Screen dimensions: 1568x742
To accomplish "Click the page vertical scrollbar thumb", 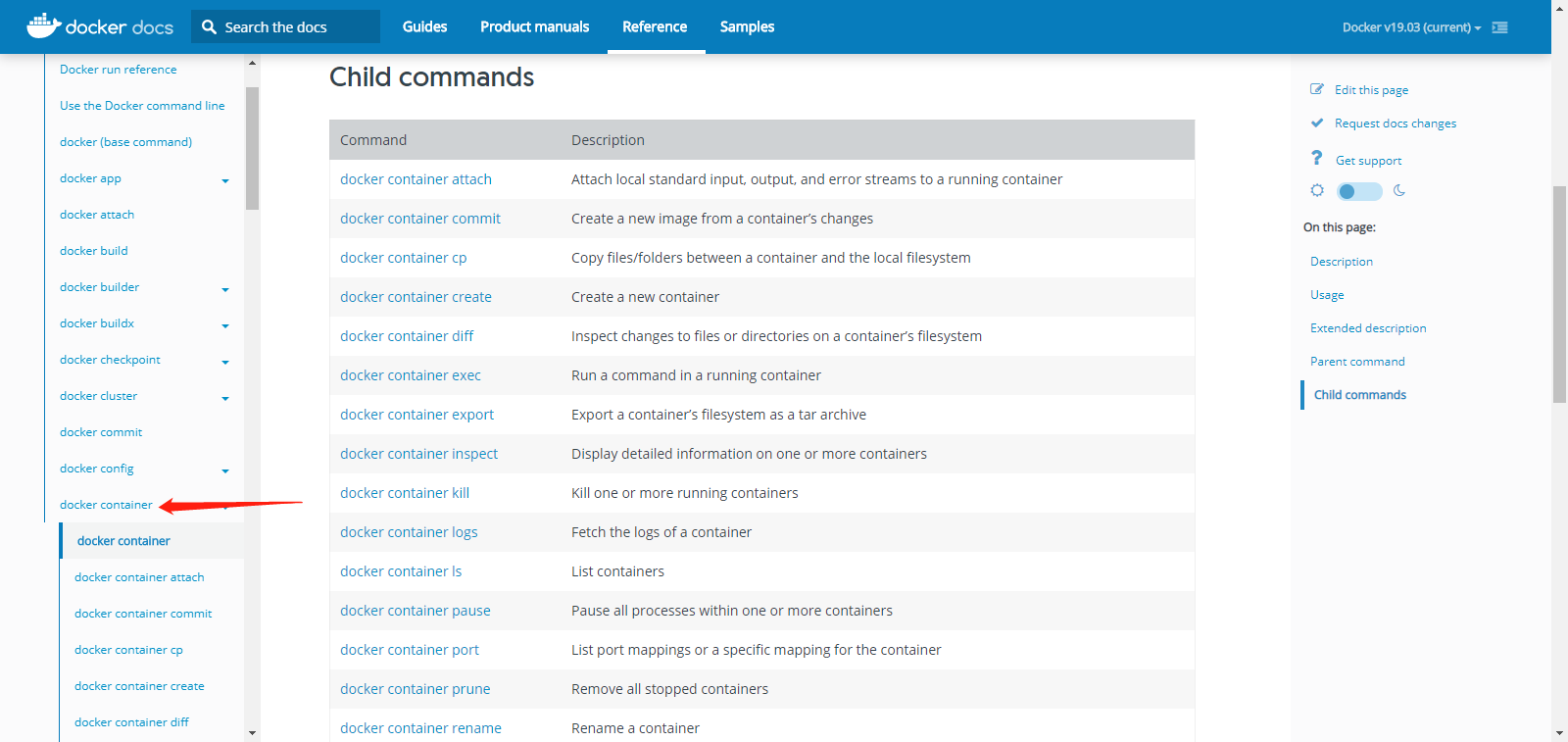I will [x=1559, y=294].
